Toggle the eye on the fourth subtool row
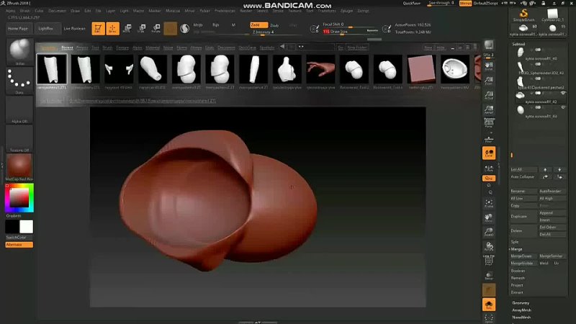The height and width of the screenshot is (324, 576). [x=563, y=94]
